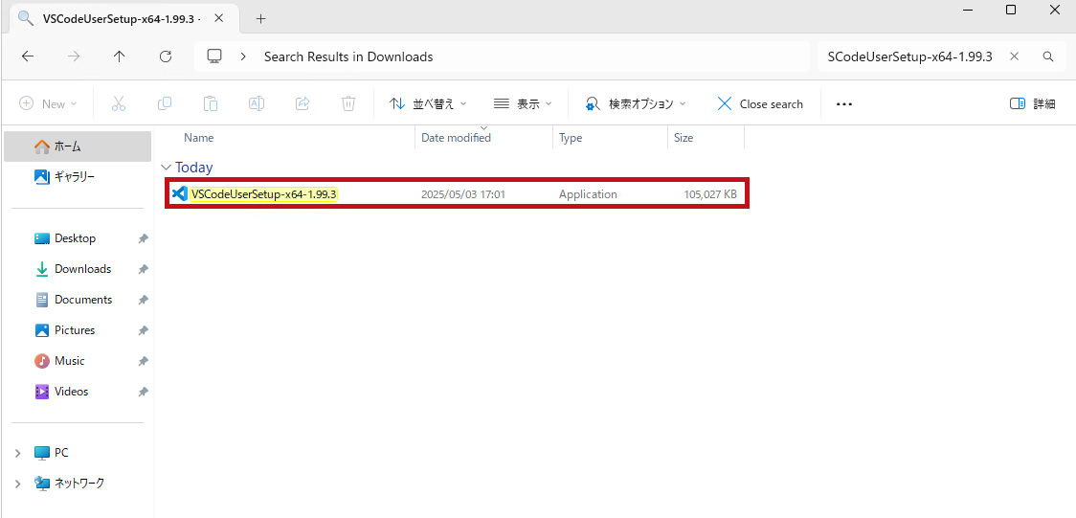Click the forward navigation arrow

pos(74,56)
